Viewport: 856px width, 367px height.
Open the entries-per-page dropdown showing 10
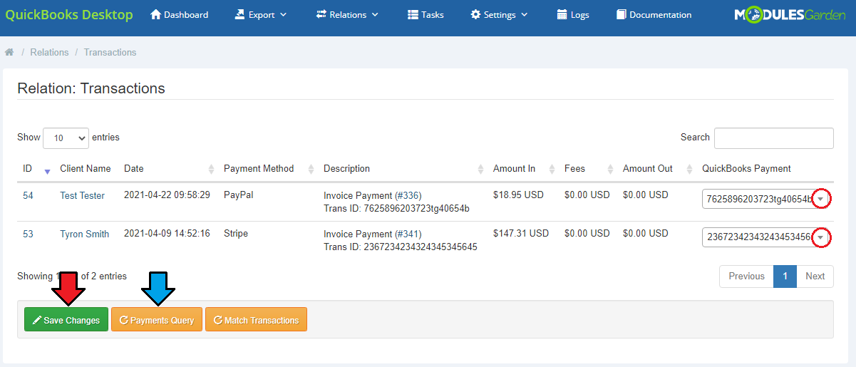click(x=66, y=138)
